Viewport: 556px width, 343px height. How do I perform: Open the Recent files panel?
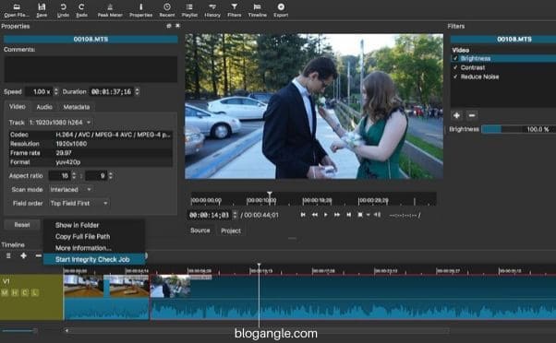[x=166, y=10]
